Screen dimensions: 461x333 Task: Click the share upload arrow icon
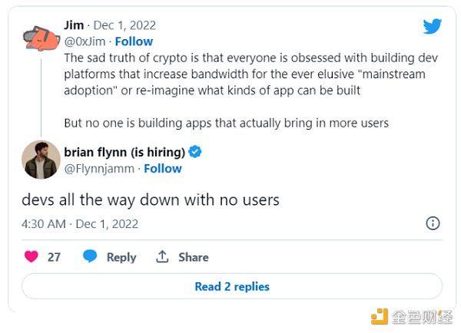(161, 257)
